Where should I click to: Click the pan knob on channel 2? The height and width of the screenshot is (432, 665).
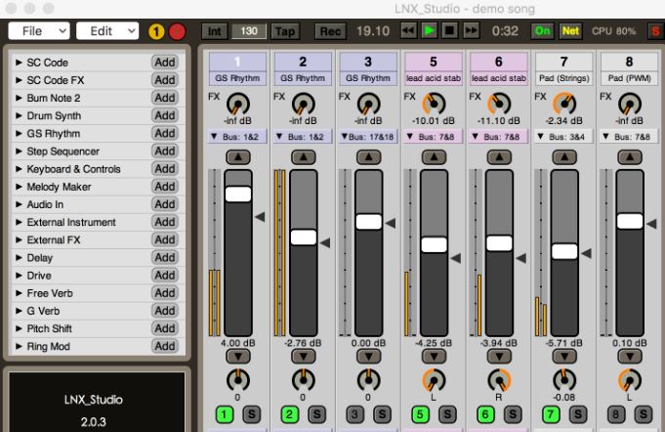(304, 380)
